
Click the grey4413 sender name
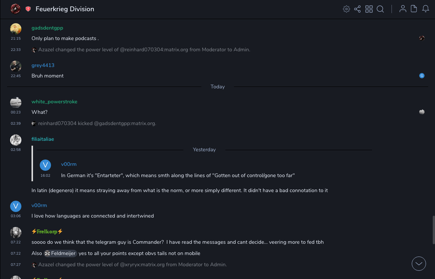click(43, 65)
